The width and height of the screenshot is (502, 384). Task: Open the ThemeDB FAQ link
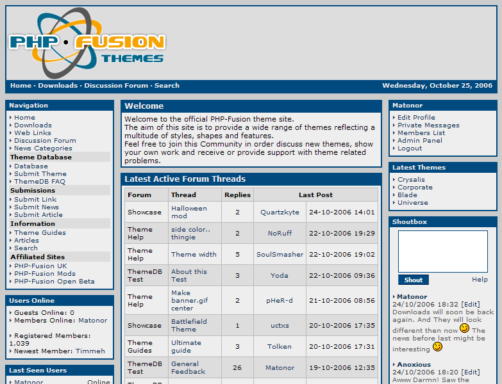[40, 182]
